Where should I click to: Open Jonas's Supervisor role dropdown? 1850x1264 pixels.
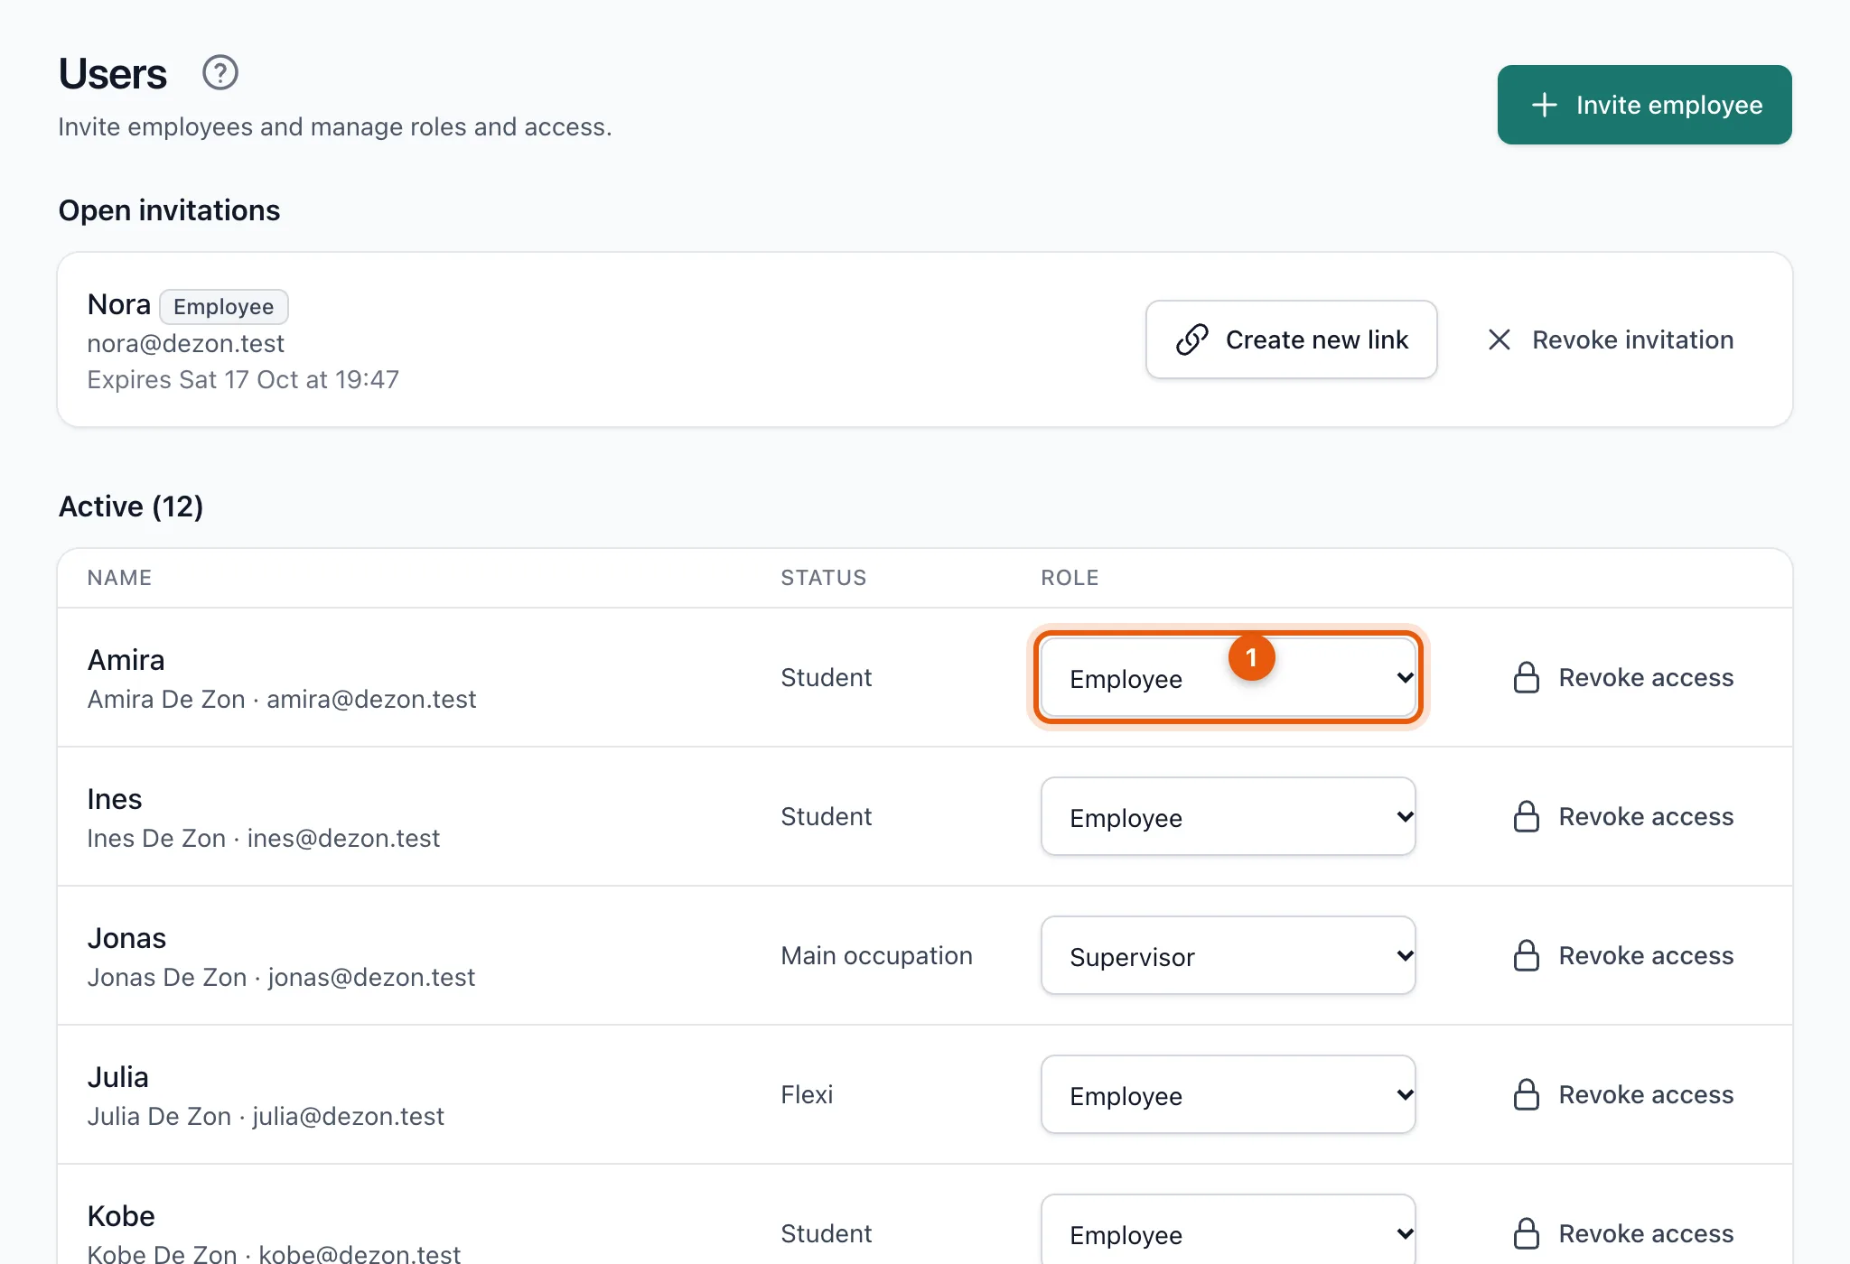click(1228, 955)
